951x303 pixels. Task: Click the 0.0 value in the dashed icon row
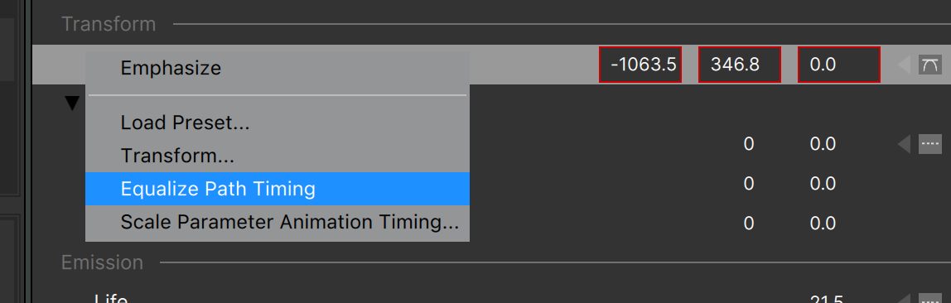pyautogui.click(x=823, y=144)
